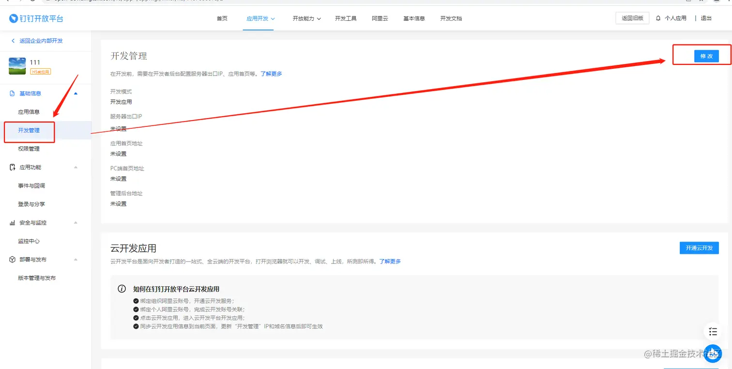Viewport: 732px width, 369px height.
Task: Open the floating list widget at bottom right
Action: coord(712,332)
